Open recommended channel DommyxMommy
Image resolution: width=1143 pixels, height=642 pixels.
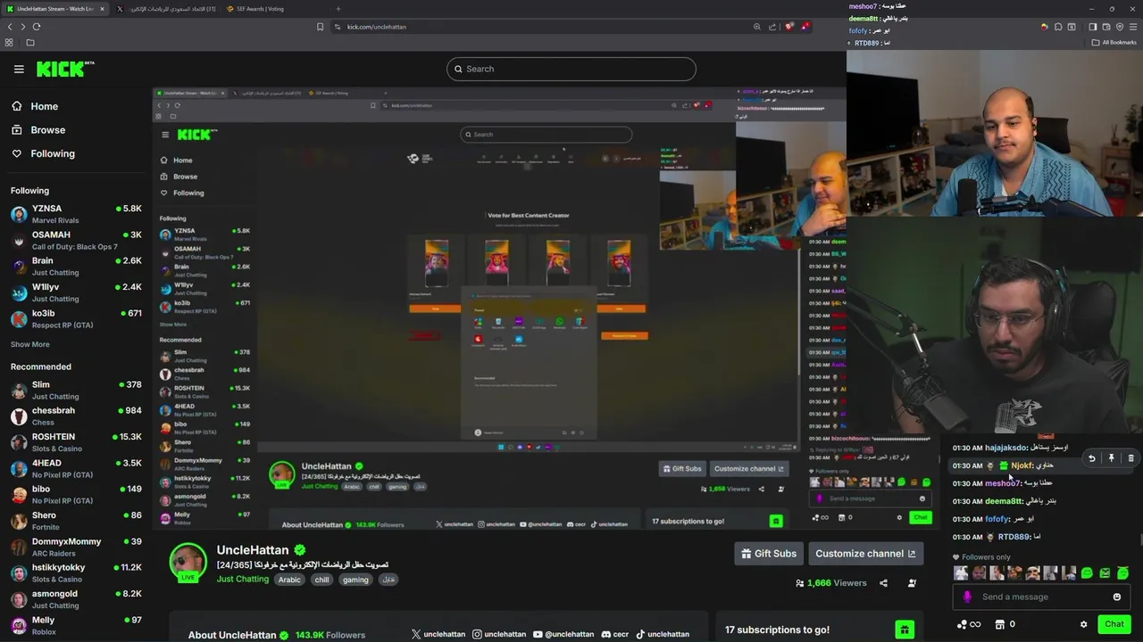[76, 547]
